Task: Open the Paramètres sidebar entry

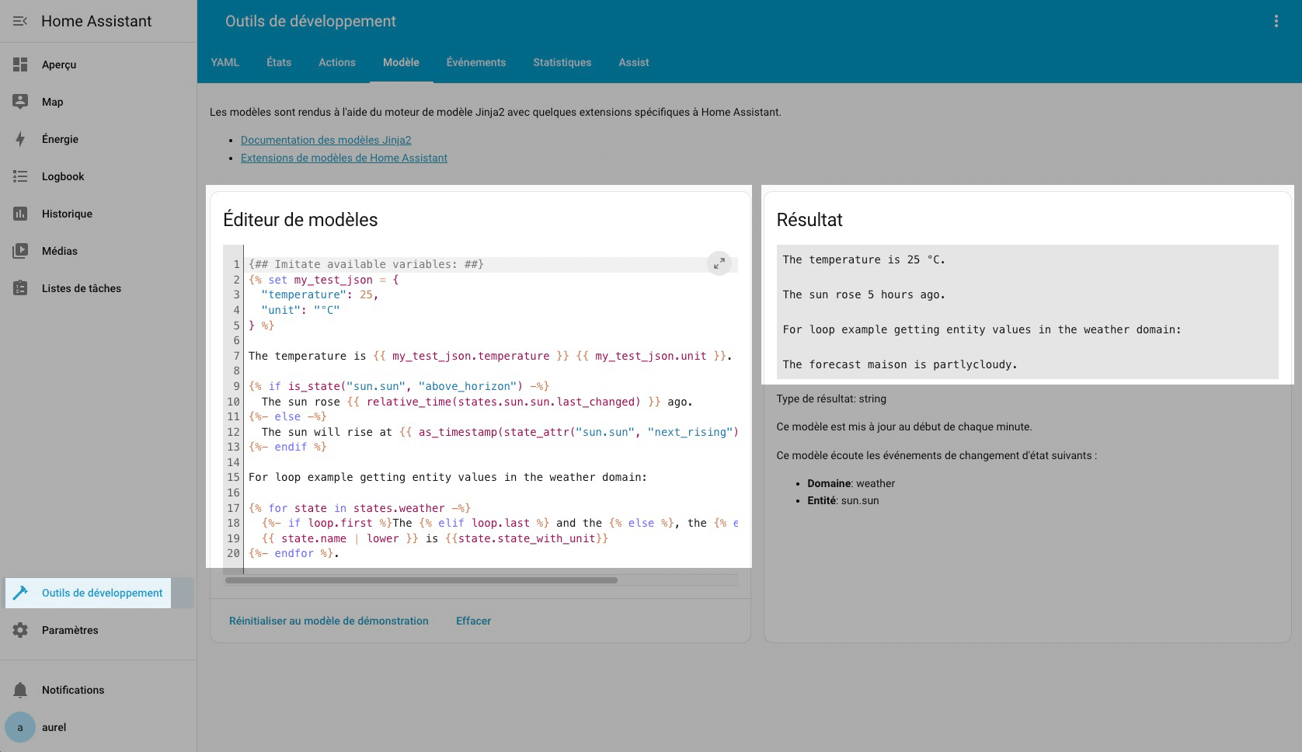Action: click(98, 630)
